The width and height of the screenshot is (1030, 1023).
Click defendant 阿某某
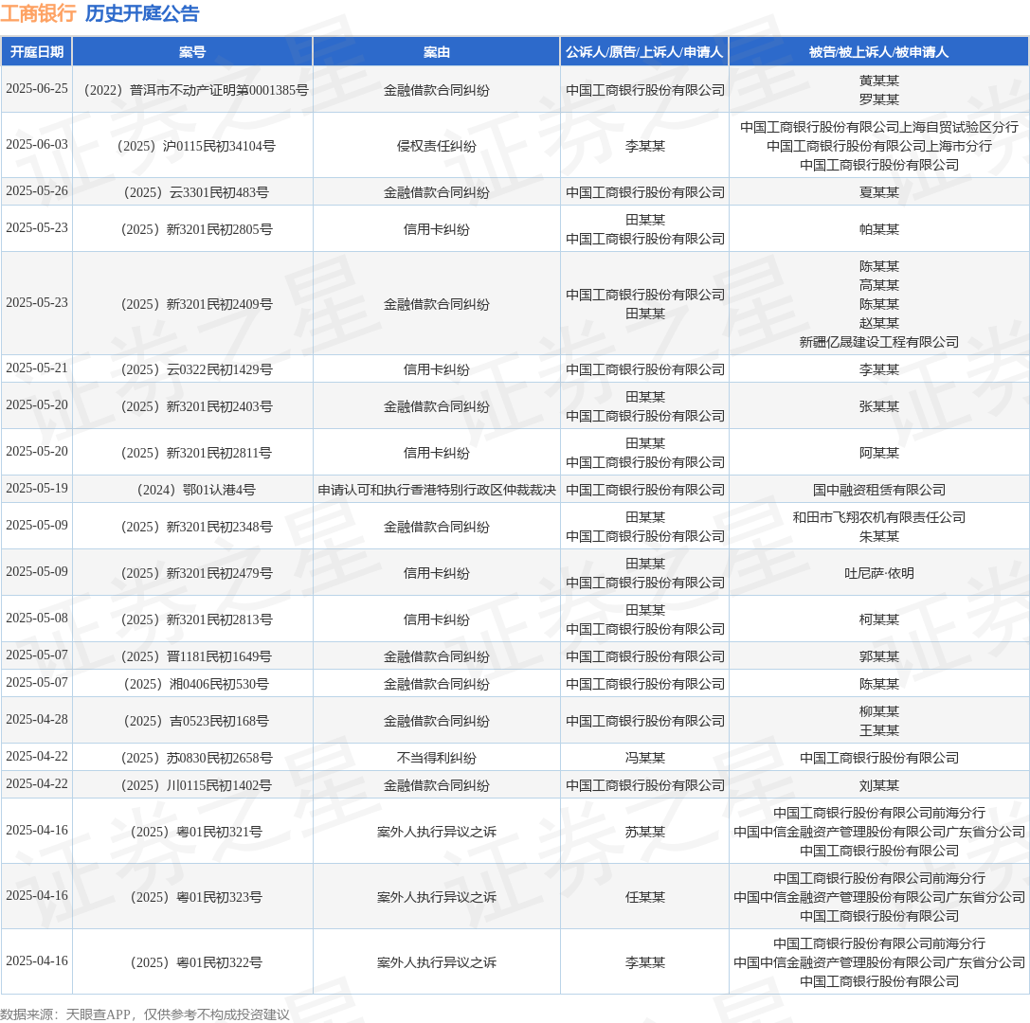[x=879, y=453]
